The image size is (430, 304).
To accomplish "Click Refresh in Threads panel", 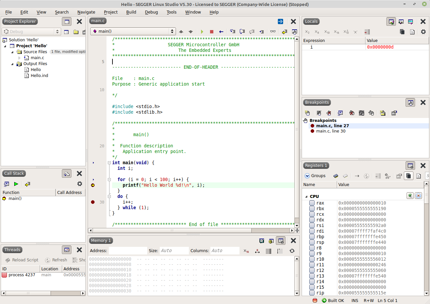I will point(56,260).
